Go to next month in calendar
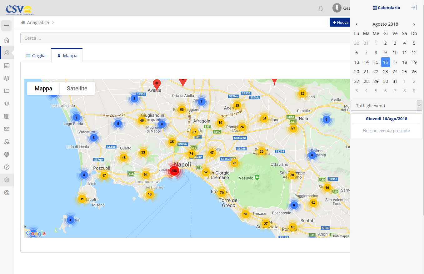The height and width of the screenshot is (274, 424). click(x=414, y=24)
